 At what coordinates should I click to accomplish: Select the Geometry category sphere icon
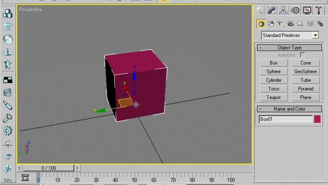[261, 24]
